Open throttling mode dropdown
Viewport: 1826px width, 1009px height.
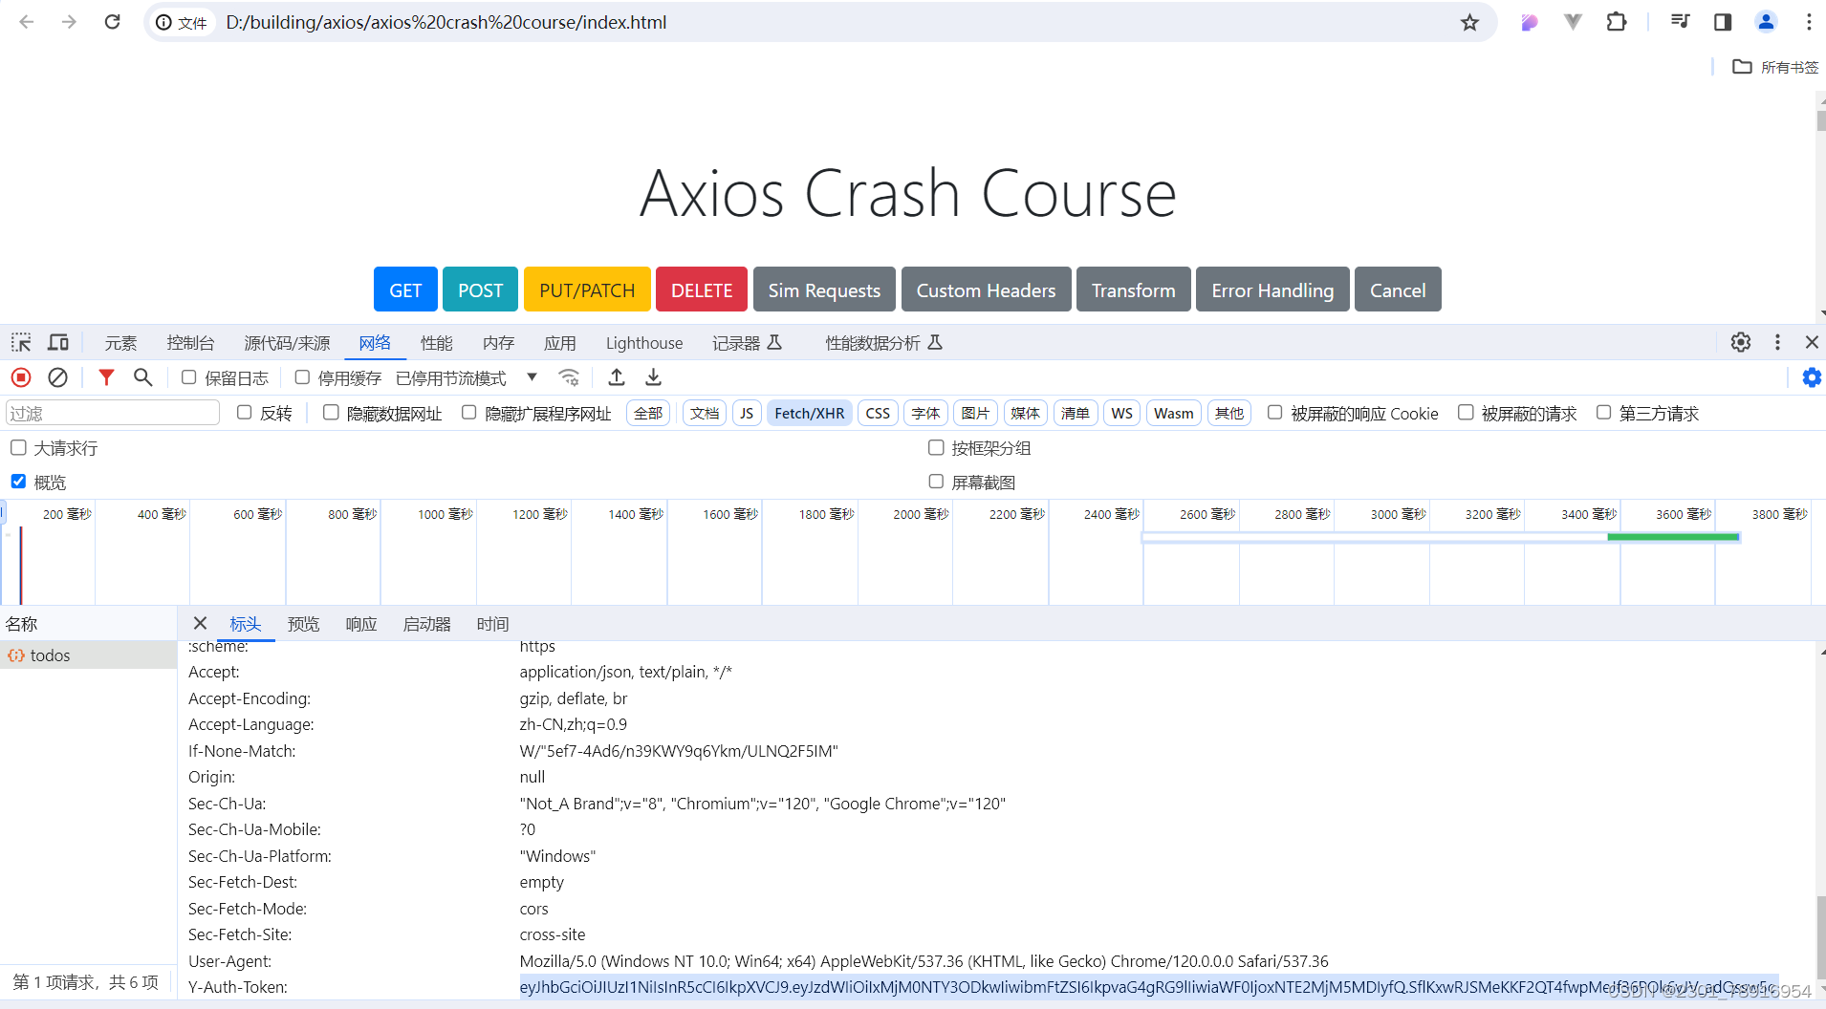(x=467, y=378)
